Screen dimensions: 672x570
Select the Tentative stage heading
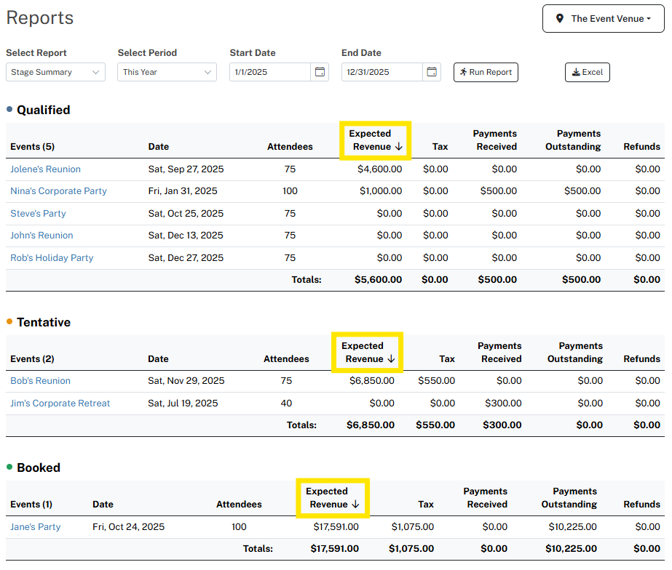tap(44, 322)
